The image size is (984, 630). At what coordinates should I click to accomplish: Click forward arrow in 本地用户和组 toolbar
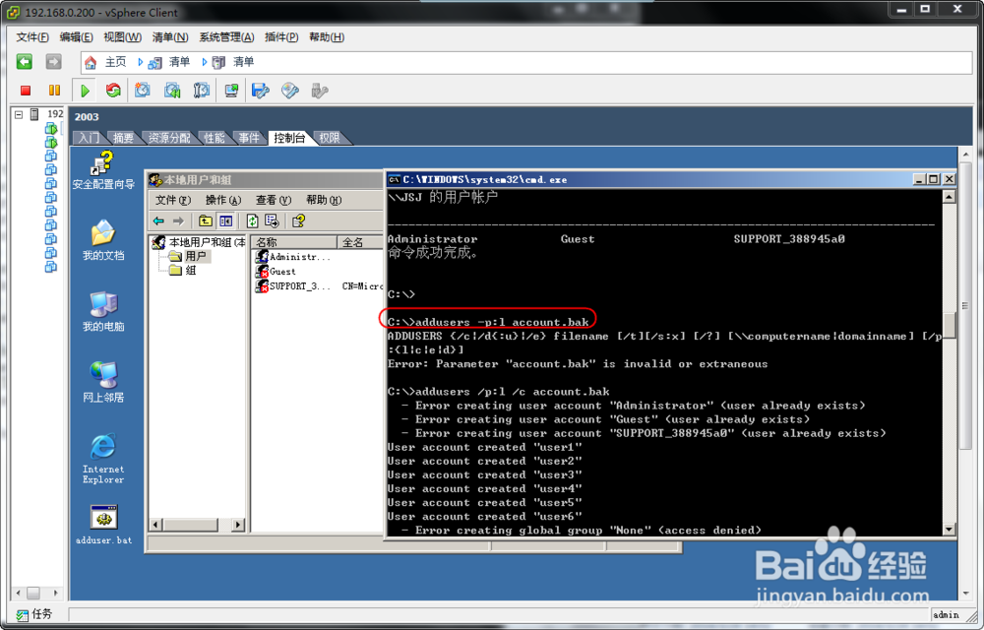tap(179, 220)
